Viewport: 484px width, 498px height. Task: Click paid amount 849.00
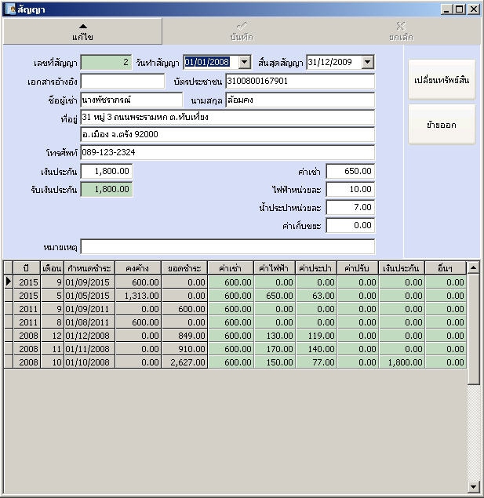[x=184, y=336]
